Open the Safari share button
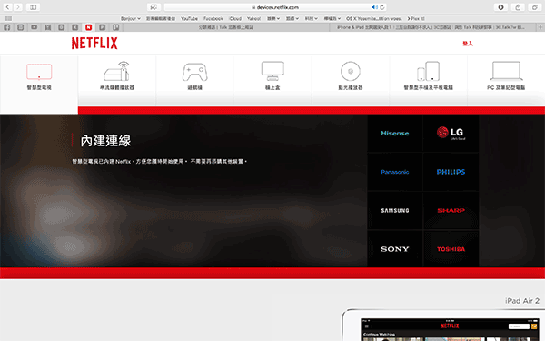Screen dimensions: 545x341 (x=518, y=7)
